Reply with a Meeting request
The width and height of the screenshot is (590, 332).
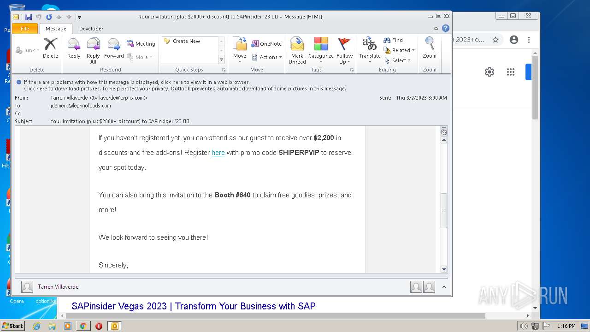pyautogui.click(x=141, y=44)
